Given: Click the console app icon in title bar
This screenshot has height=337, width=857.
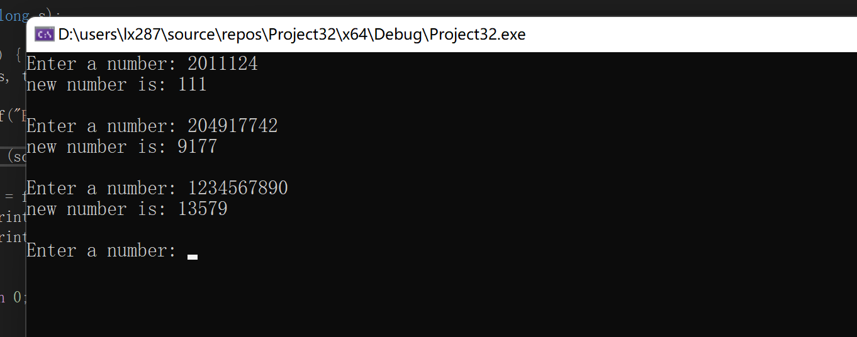Looking at the screenshot, I should [44, 34].
